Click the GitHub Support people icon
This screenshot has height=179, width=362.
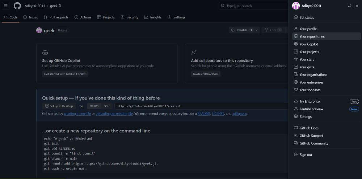click(296, 136)
